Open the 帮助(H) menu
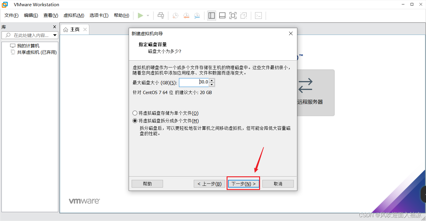 coord(122,15)
